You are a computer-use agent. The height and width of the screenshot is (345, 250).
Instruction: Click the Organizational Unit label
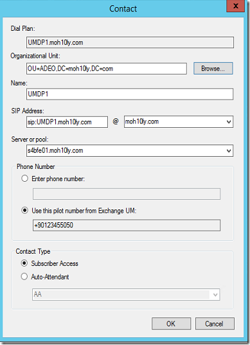click(35, 56)
